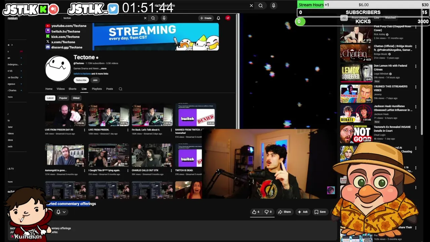Click the Bridge Music channel name
430x242 pixels.
pyautogui.click(x=381, y=54)
